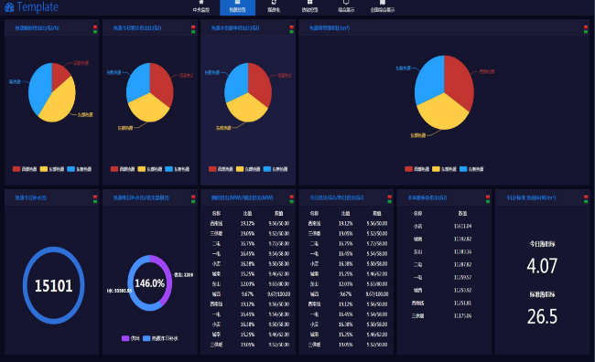Screen dimensions: 595x362
Task: Click the red indicator in the second pie panel header
Action: click(193, 27)
